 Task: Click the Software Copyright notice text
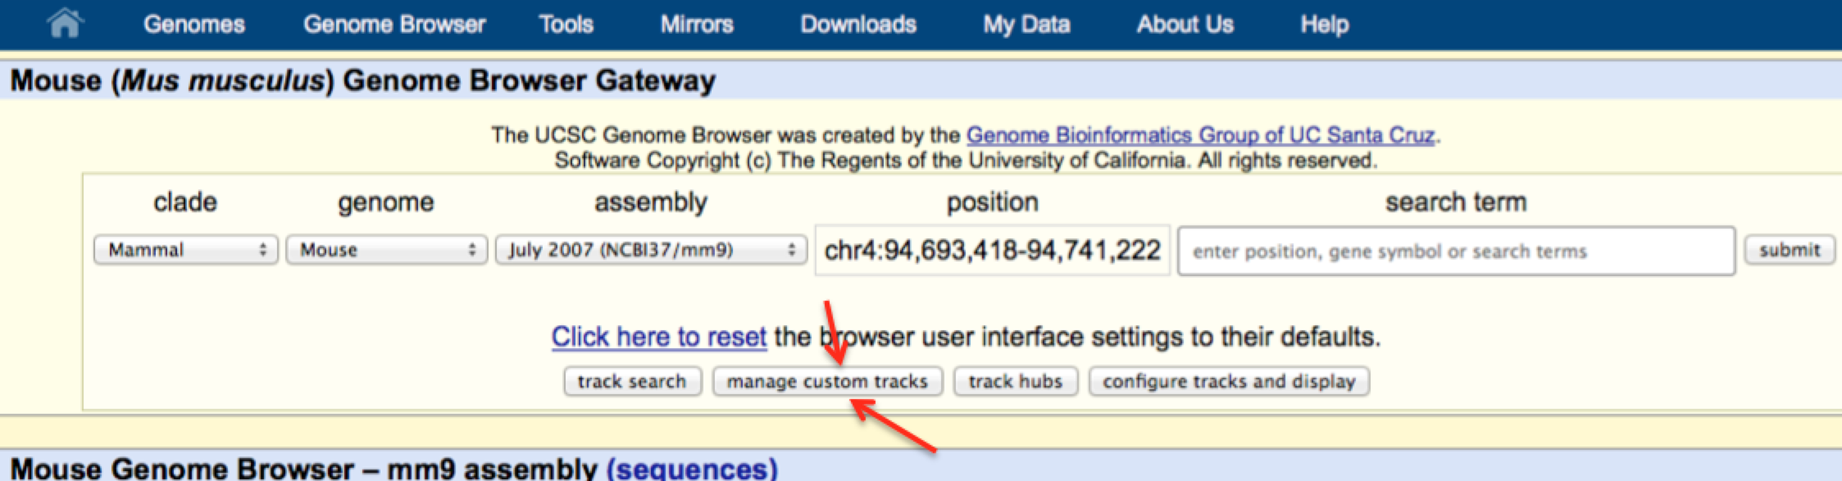[966, 161]
